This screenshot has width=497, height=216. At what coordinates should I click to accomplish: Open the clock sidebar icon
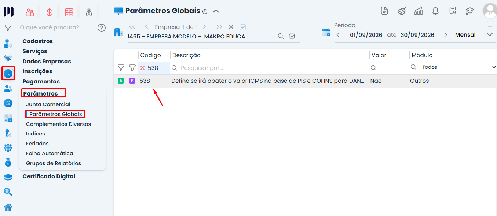pos(8,74)
